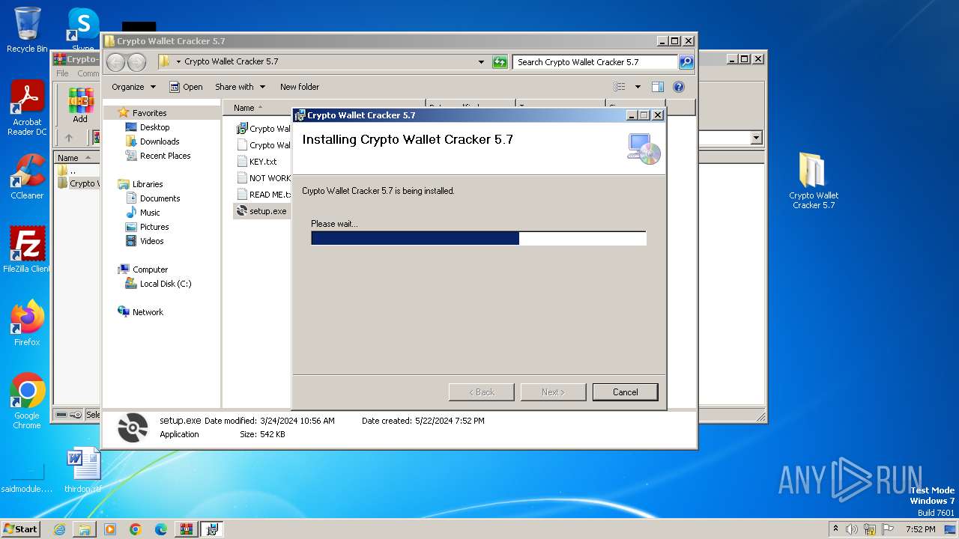This screenshot has height=539, width=959.
Task: Click the network icon in the system tray
Action: pos(870,529)
